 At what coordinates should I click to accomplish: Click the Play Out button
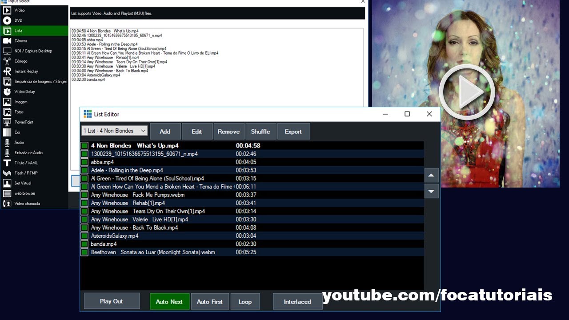click(112, 301)
